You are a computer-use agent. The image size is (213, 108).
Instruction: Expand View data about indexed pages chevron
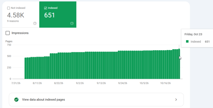176,100
